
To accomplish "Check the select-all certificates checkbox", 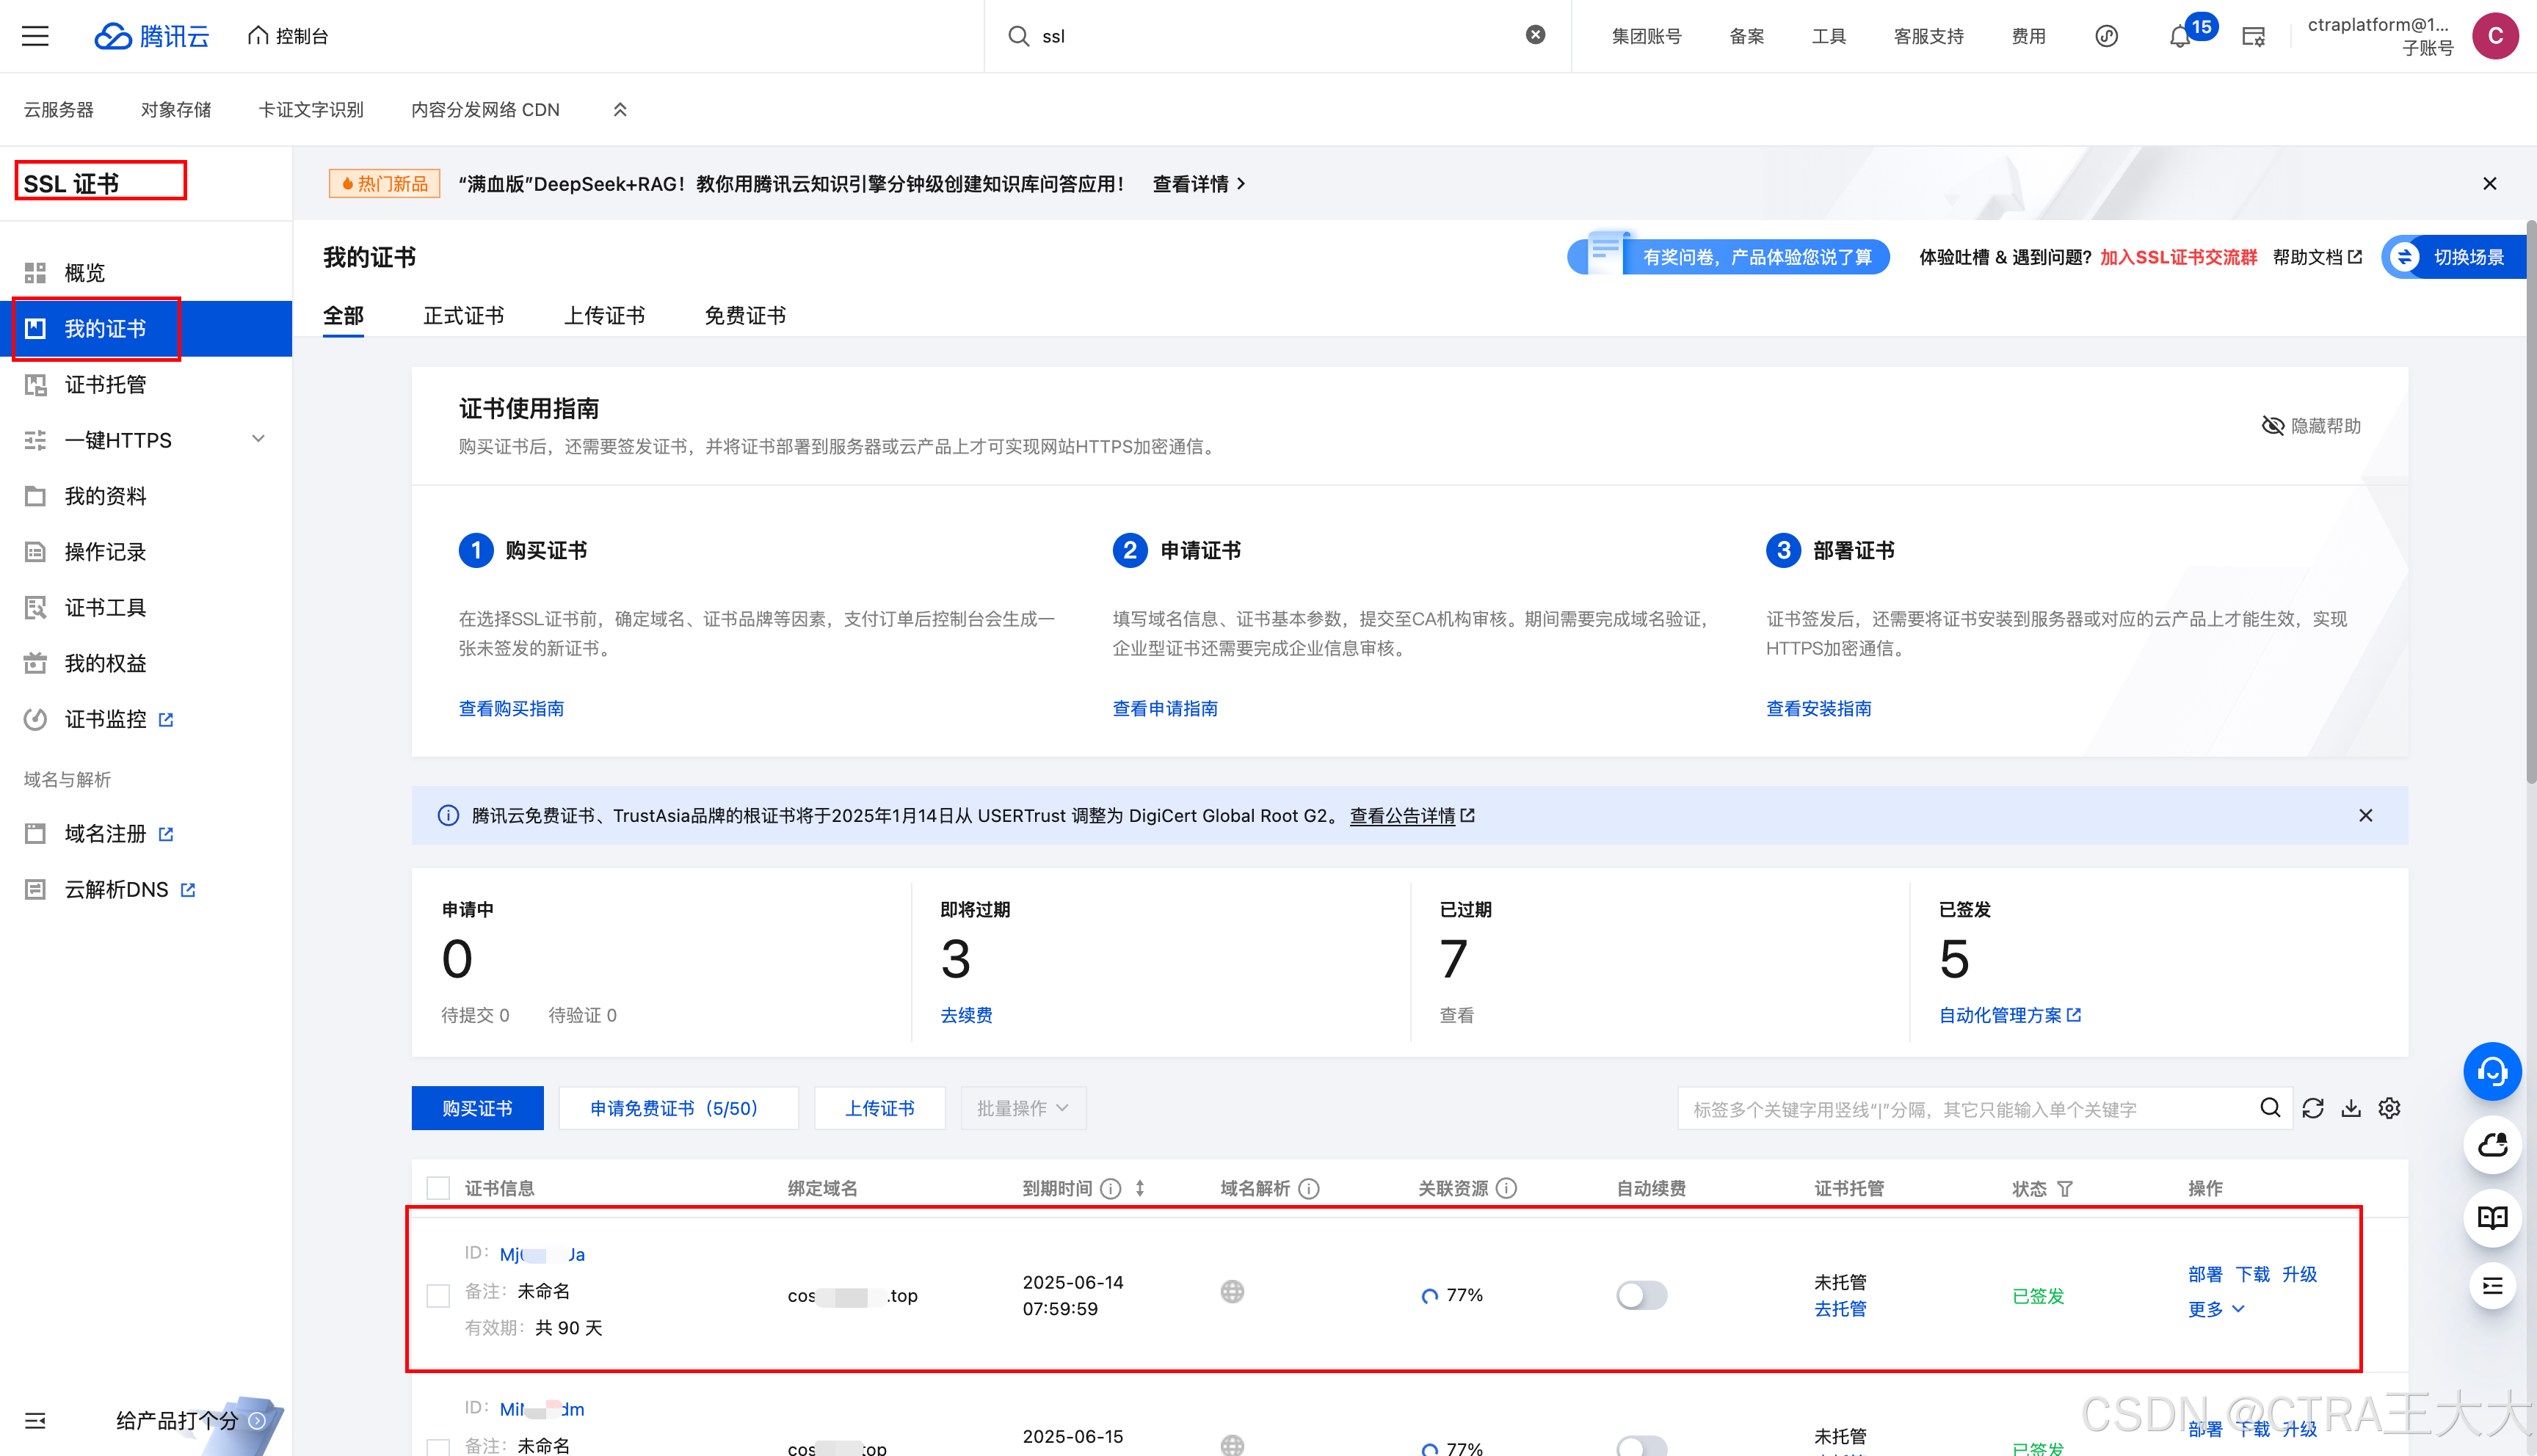I will click(438, 1188).
